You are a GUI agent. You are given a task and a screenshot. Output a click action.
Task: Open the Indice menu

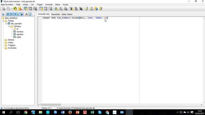26,4
